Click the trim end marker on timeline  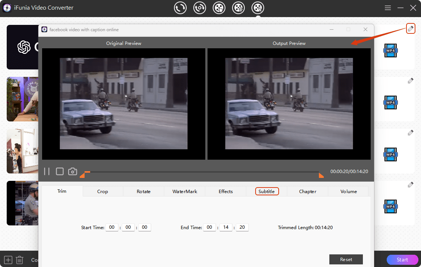pos(321,175)
